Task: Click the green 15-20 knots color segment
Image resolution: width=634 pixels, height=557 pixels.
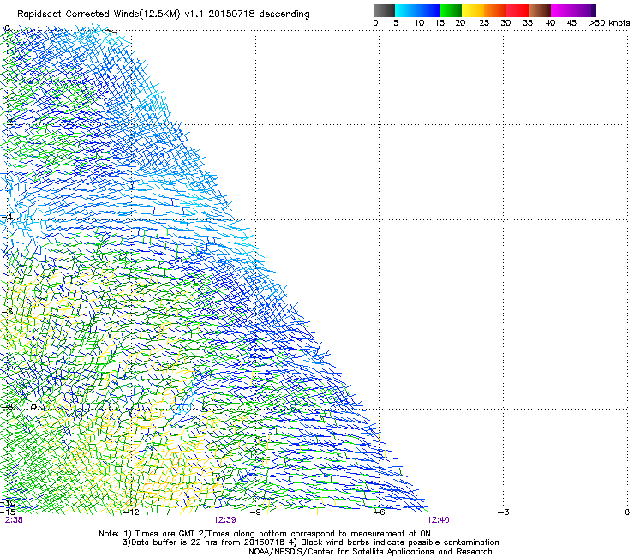Action: tap(451, 10)
